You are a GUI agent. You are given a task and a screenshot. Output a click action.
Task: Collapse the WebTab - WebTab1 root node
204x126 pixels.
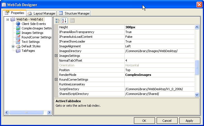pyautogui.click(x=8, y=19)
